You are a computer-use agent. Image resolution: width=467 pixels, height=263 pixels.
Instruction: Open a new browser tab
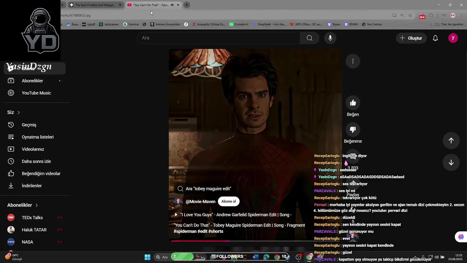[186, 5]
